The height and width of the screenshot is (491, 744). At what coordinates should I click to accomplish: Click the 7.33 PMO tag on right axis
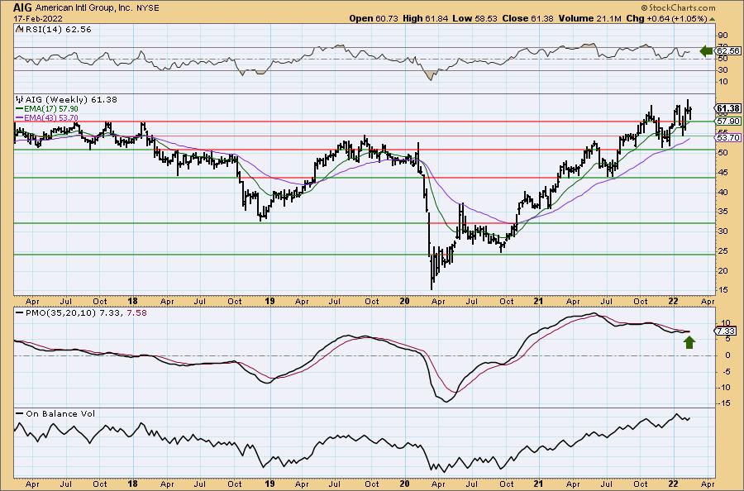[726, 331]
